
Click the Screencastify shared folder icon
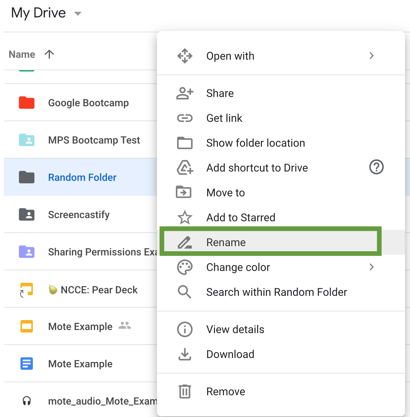[27, 215]
